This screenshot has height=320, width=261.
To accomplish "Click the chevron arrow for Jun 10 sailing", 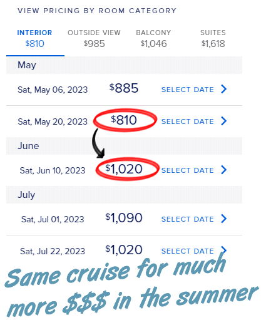I will [x=223, y=170].
